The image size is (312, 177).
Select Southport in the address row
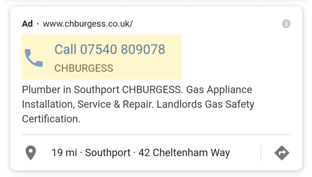tap(108, 153)
